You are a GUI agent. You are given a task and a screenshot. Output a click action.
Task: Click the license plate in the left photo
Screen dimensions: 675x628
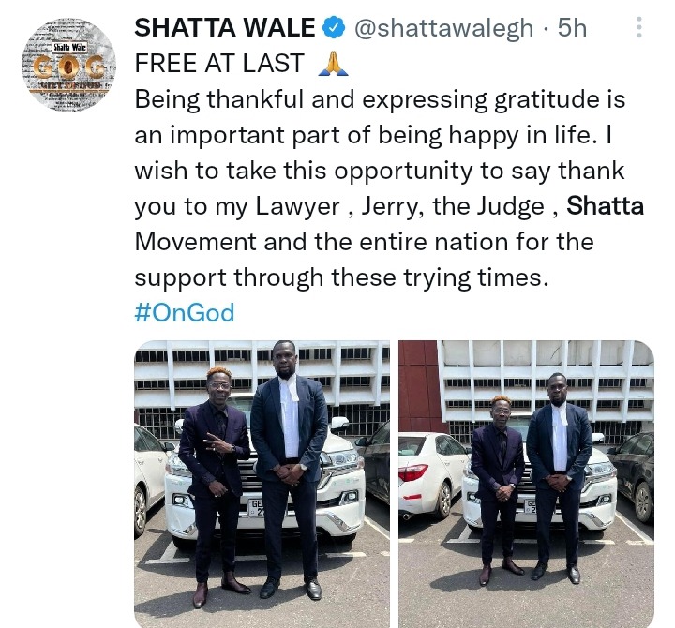pyautogui.click(x=257, y=508)
